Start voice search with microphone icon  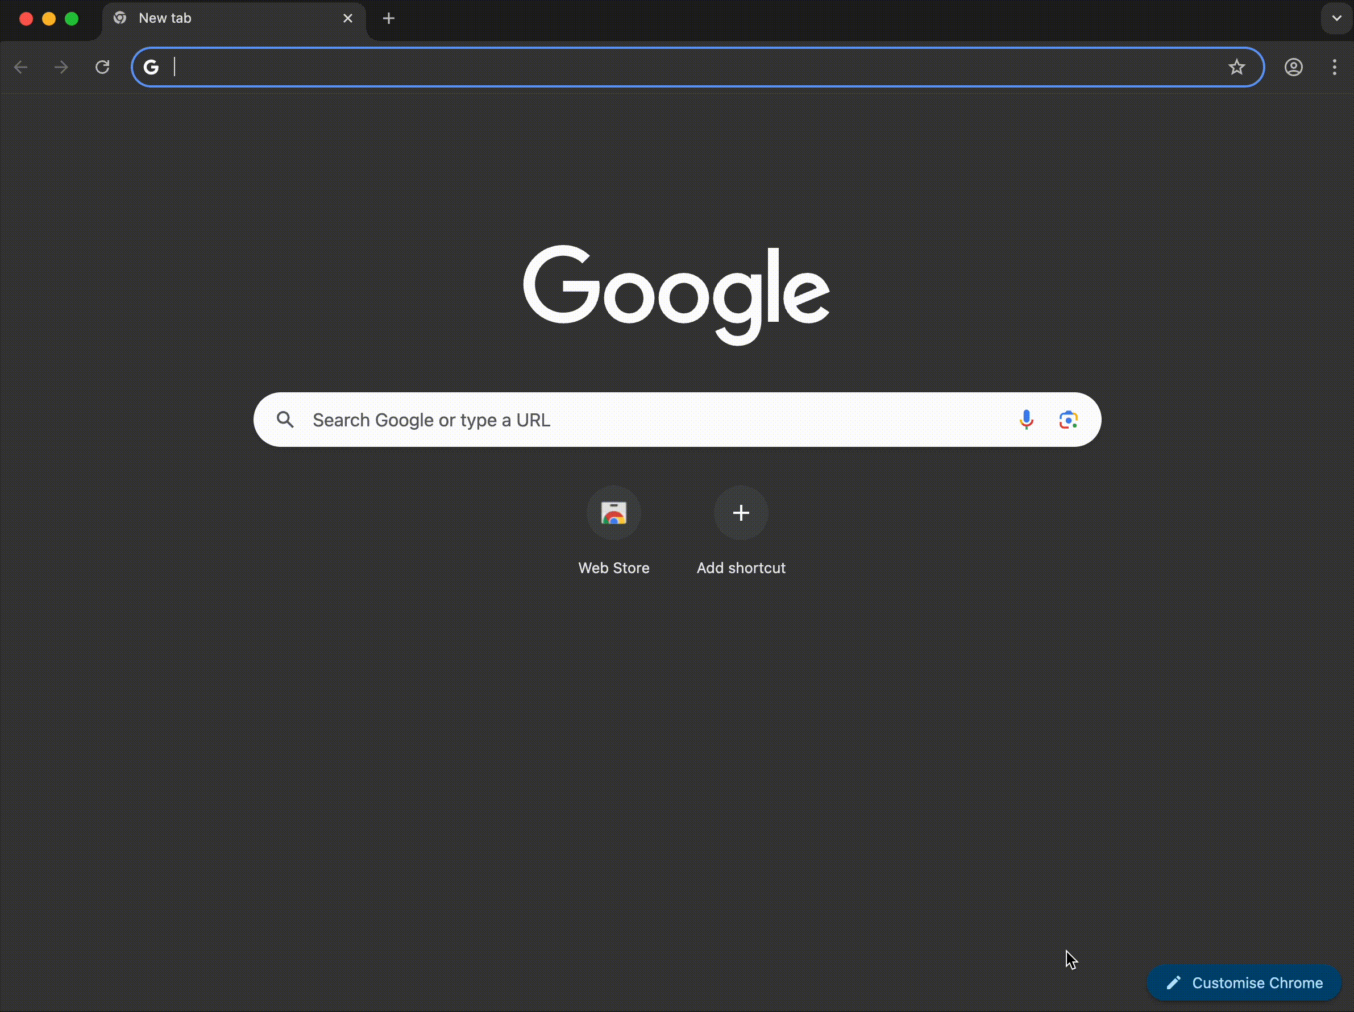(1026, 420)
